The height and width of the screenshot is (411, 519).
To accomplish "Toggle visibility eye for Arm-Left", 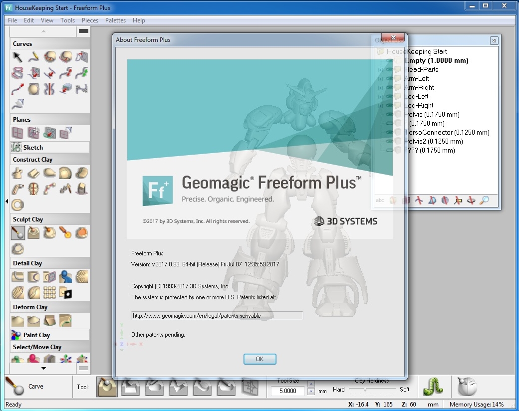I will point(389,78).
